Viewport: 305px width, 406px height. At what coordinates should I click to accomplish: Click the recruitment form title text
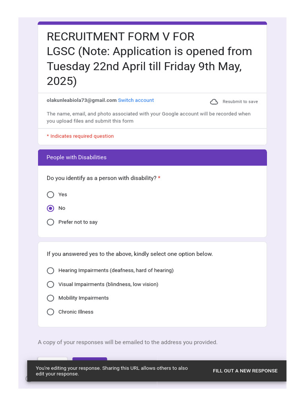[x=149, y=59]
